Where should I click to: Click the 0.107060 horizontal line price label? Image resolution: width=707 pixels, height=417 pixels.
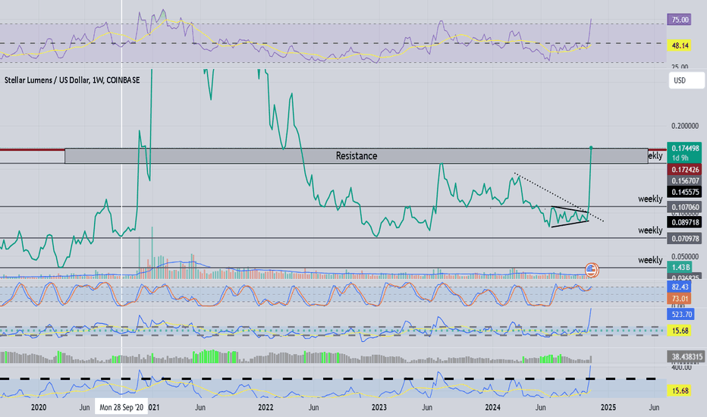point(684,208)
